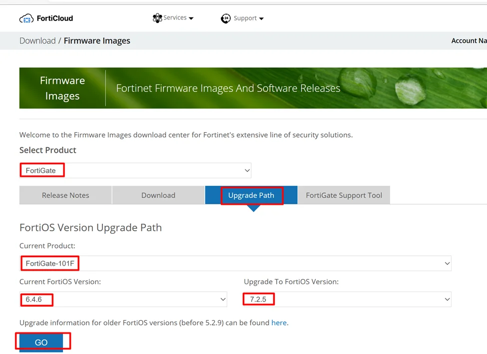
Task: Open the Upgrade To FortiOS Version dropdown (7.2.5)
Action: (x=348, y=300)
